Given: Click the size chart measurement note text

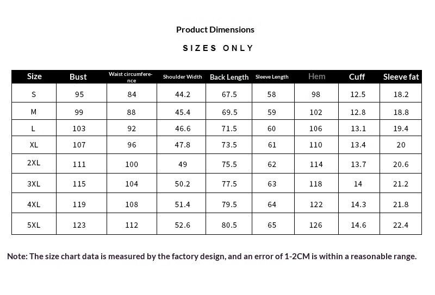Looking at the screenshot, I should [212, 256].
